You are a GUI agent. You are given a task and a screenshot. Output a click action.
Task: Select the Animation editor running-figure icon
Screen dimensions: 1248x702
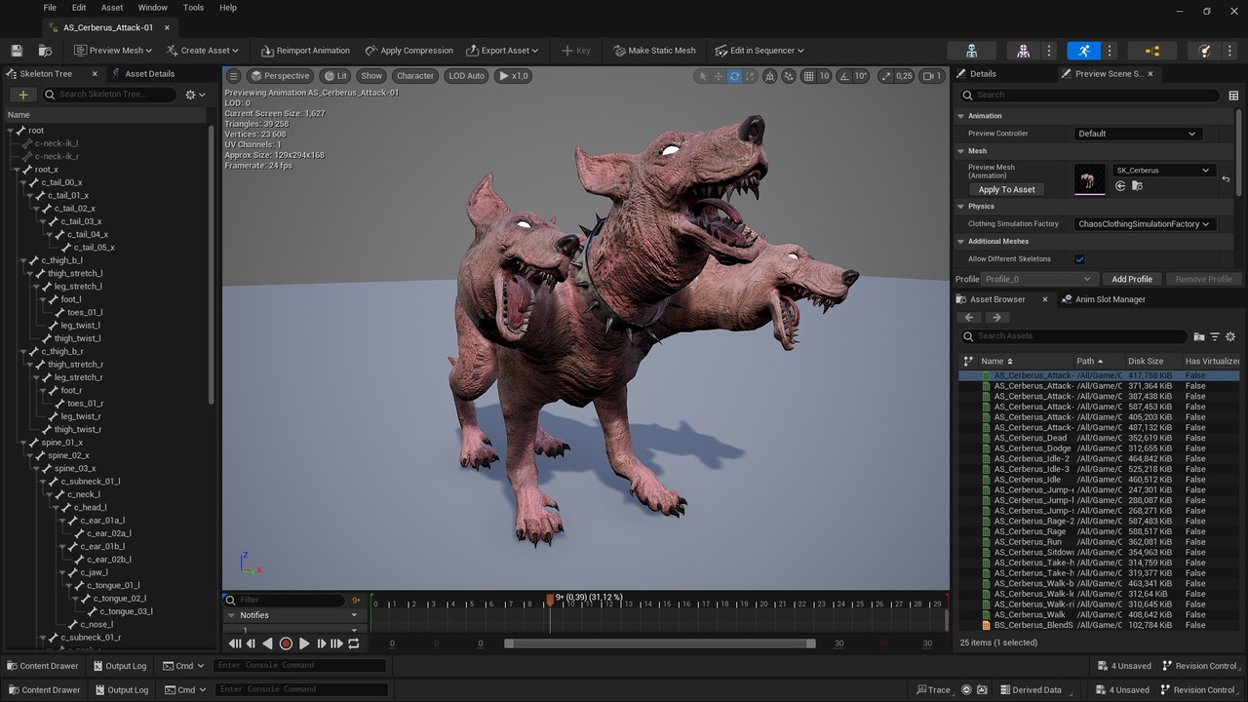pos(1086,50)
